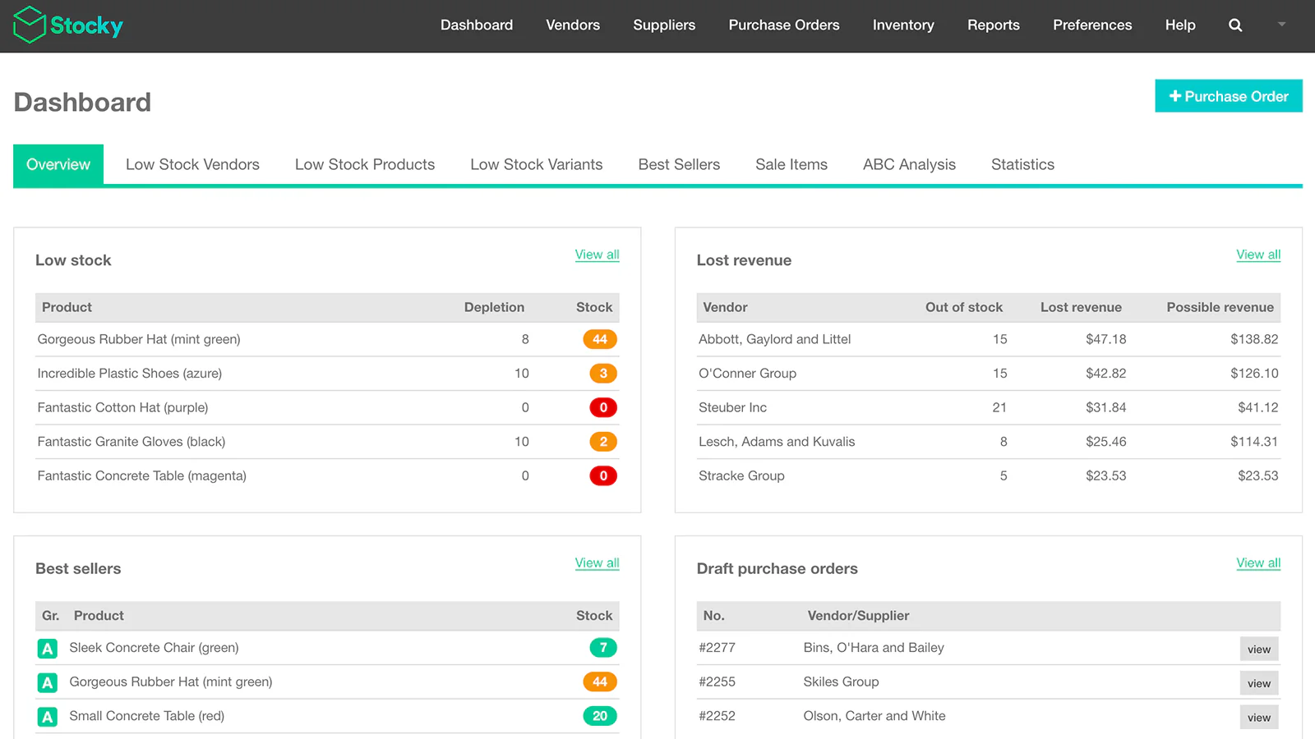
Task: Click the plus icon on Purchase Order button
Action: click(x=1176, y=96)
